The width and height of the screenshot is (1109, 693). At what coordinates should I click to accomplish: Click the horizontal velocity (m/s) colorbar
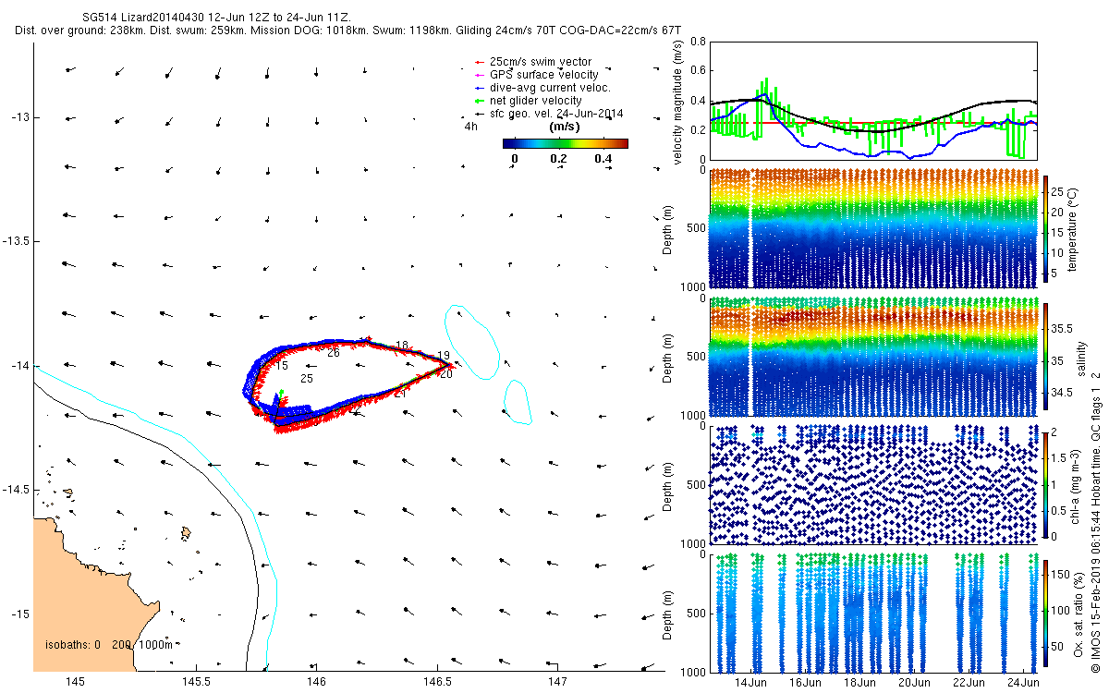[566, 143]
